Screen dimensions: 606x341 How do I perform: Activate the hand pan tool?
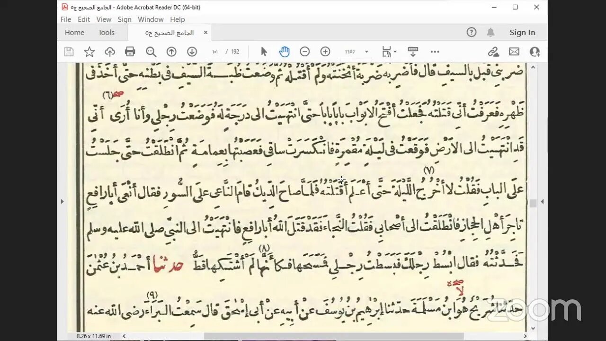coord(284,52)
